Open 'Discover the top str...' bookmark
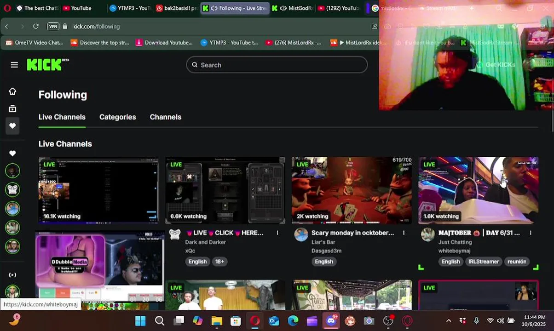This screenshot has width=554, height=331. coord(99,43)
